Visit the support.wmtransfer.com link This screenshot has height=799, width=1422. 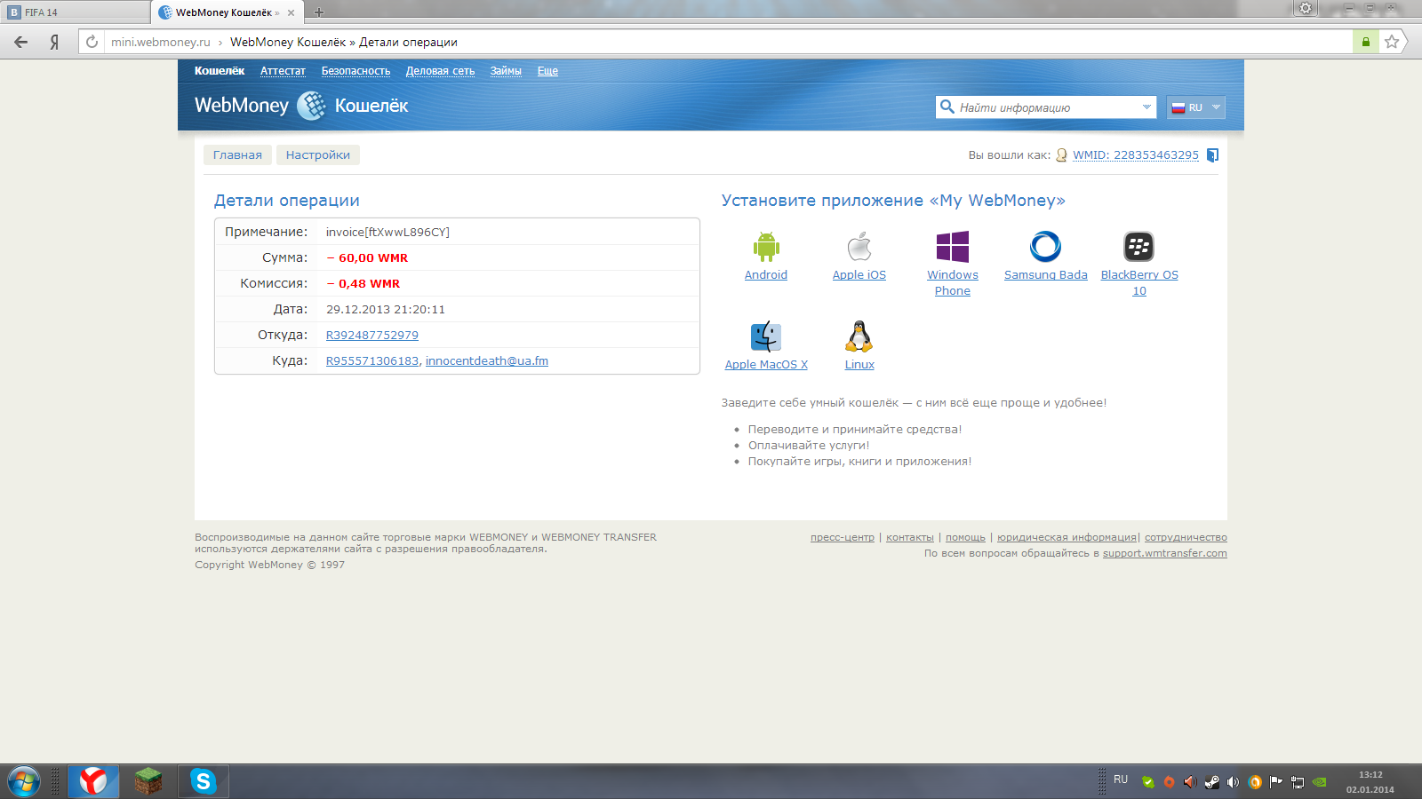(1165, 553)
